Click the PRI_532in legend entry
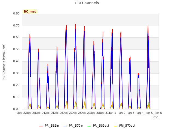The height and width of the screenshot is (131, 175). [x=49, y=126]
